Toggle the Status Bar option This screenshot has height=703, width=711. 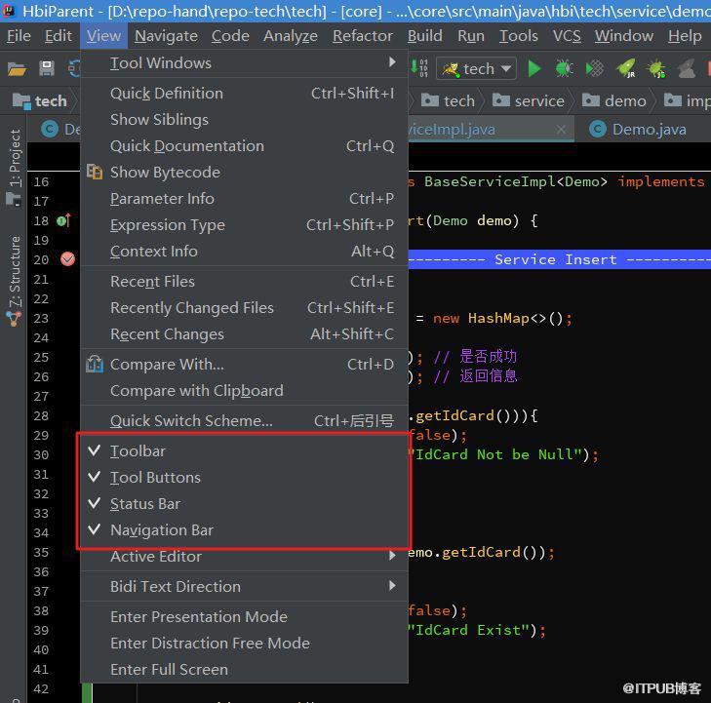tap(245, 503)
